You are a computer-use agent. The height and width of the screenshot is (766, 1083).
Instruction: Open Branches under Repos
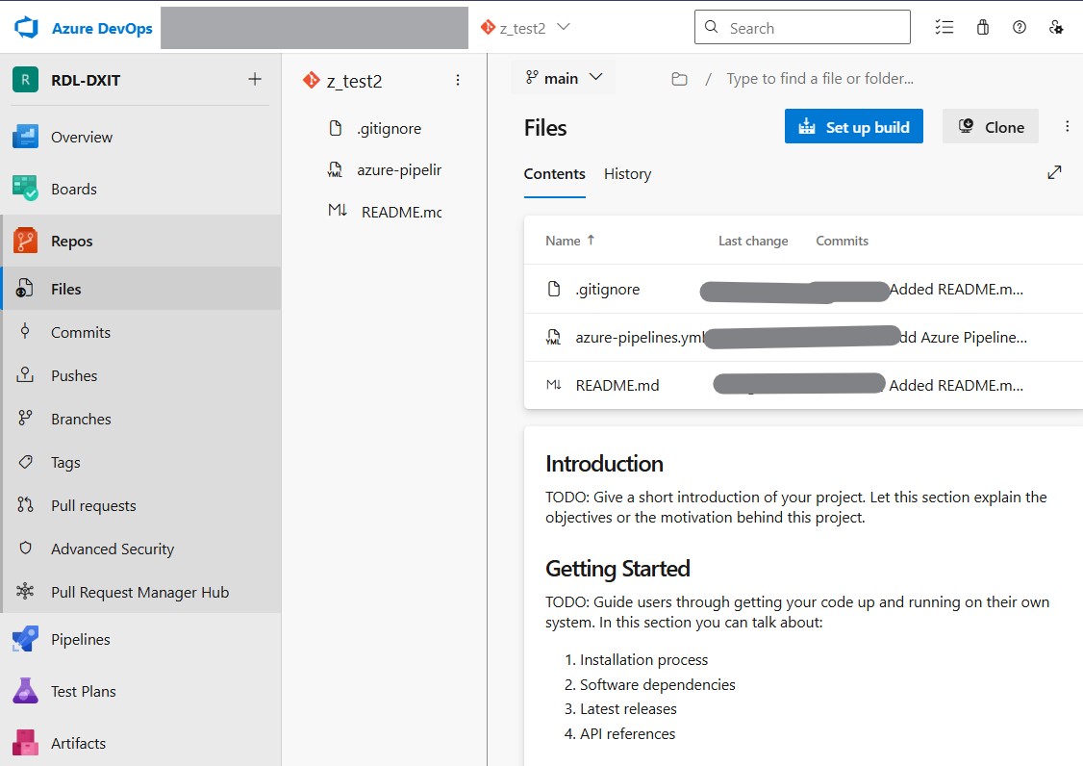[140, 419]
